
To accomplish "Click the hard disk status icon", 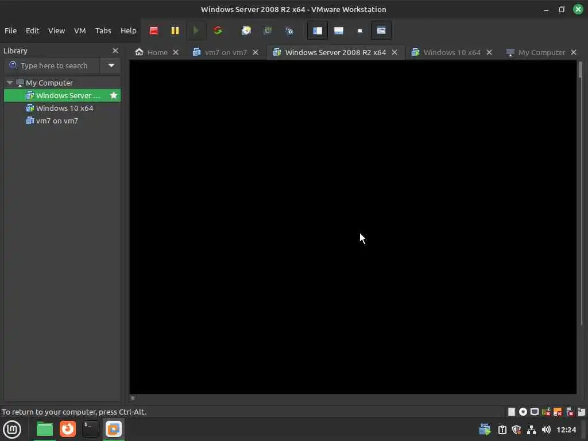I will pos(512,412).
